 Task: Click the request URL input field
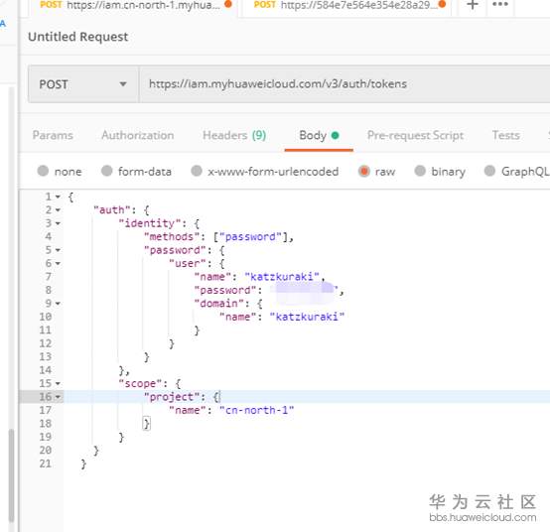coord(344,84)
